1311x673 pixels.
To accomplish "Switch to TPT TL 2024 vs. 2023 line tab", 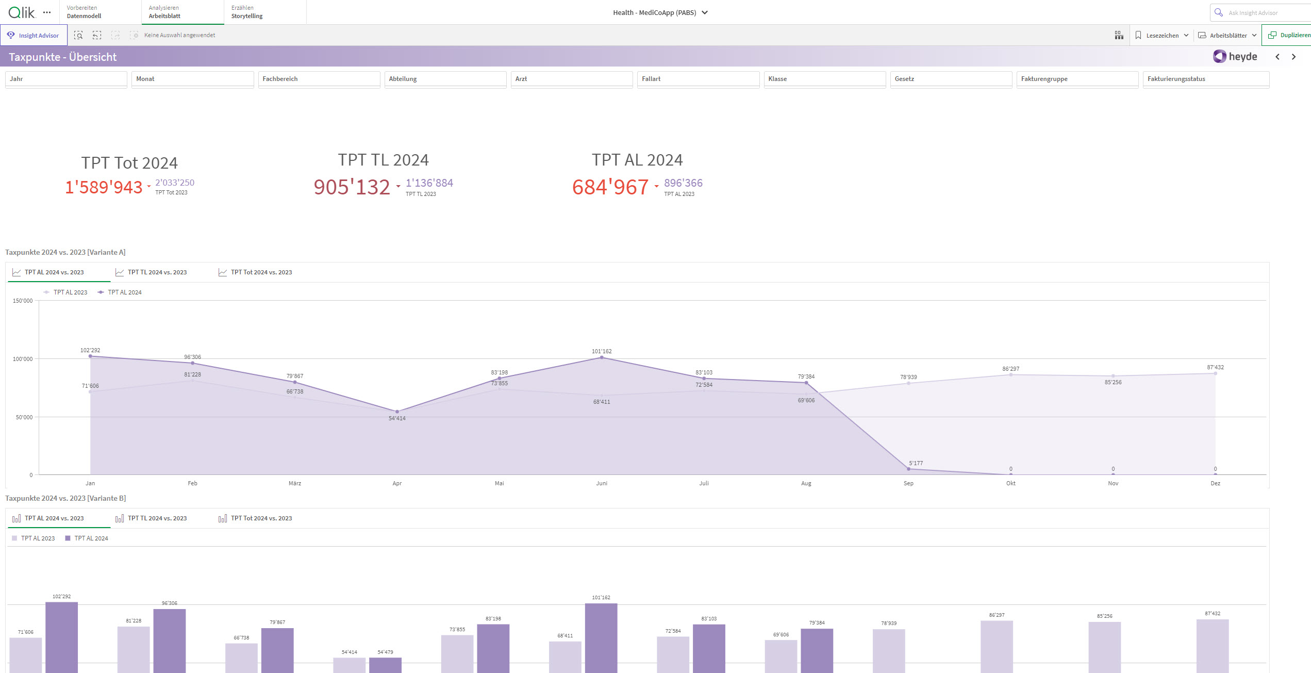I will click(157, 272).
